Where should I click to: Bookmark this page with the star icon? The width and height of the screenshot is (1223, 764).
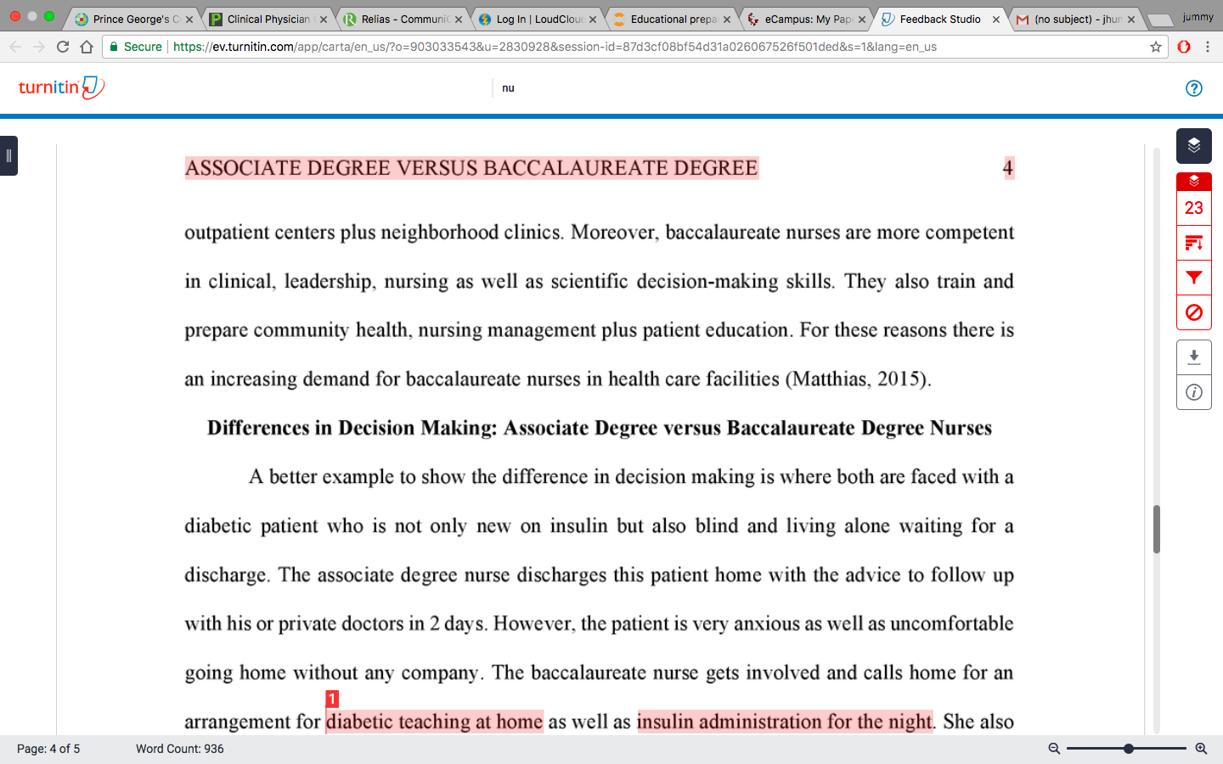[1156, 47]
